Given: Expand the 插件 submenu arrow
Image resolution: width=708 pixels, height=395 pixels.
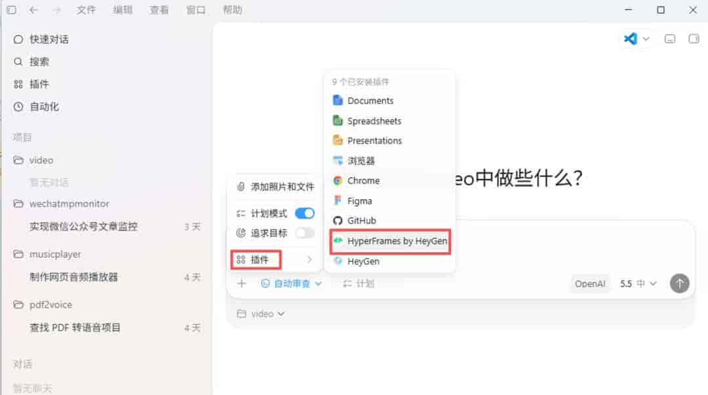Looking at the screenshot, I should pyautogui.click(x=309, y=259).
